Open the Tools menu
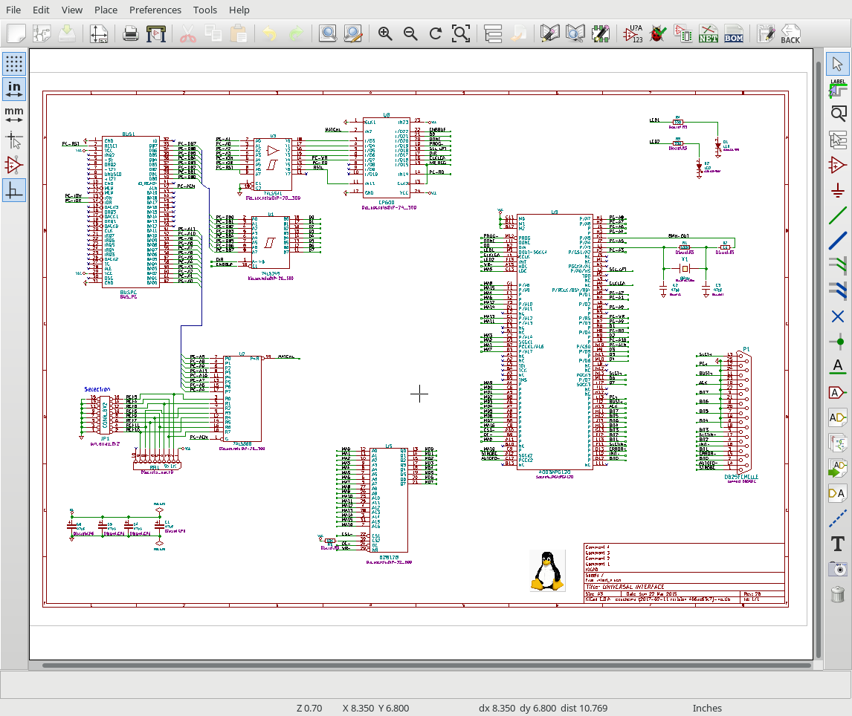 (204, 10)
